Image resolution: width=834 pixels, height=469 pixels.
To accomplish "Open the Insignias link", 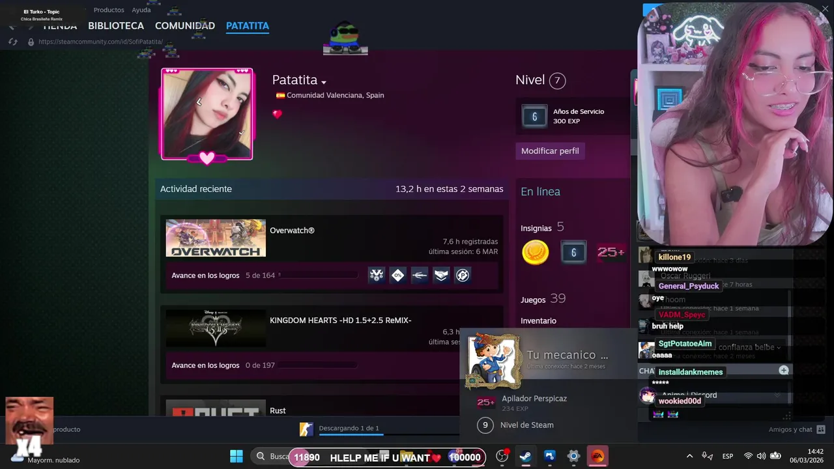I will pos(536,228).
